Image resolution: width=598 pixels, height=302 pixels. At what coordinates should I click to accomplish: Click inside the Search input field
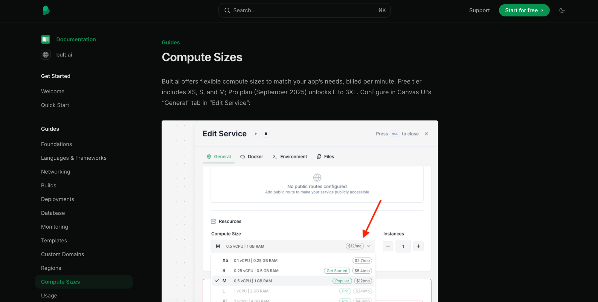[299, 10]
